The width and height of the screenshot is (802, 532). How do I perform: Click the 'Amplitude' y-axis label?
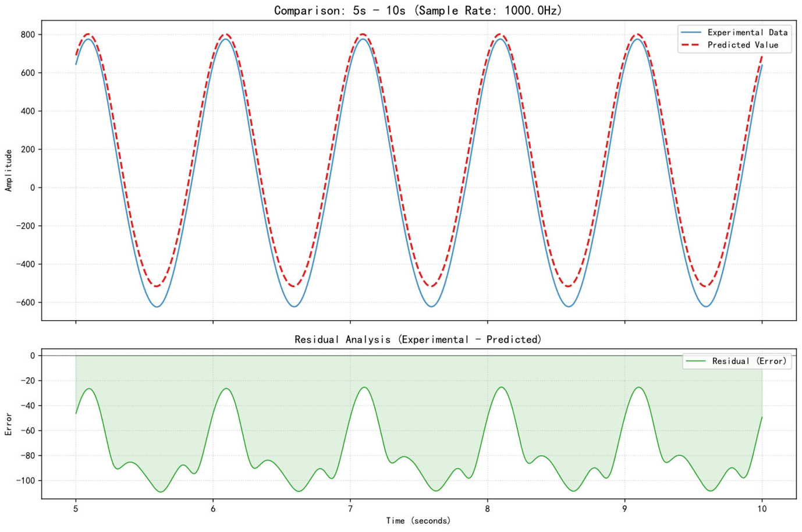8,170
